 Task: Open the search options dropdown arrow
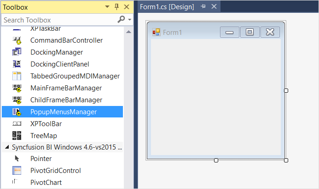pos(130,20)
